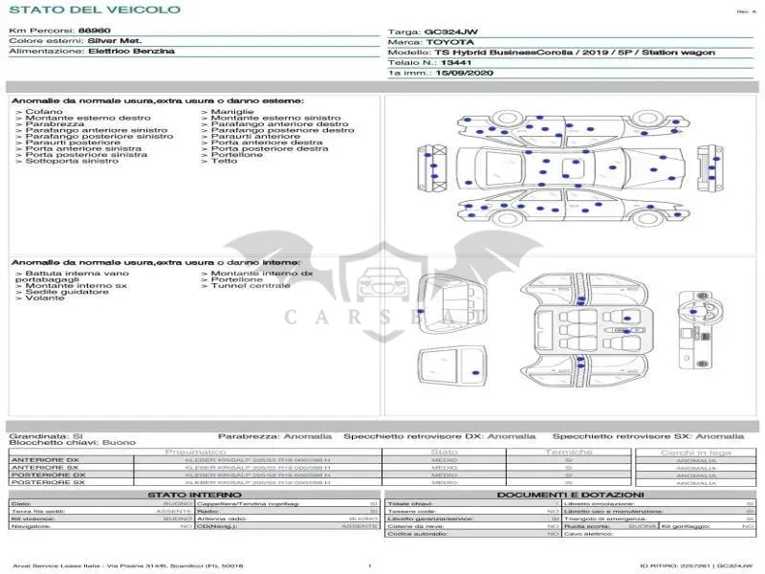Select 'Parabrezza: Anomalia' status text
Screen dimensions: 765x574
click(x=274, y=436)
